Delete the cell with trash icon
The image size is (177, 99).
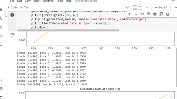click(x=168, y=14)
